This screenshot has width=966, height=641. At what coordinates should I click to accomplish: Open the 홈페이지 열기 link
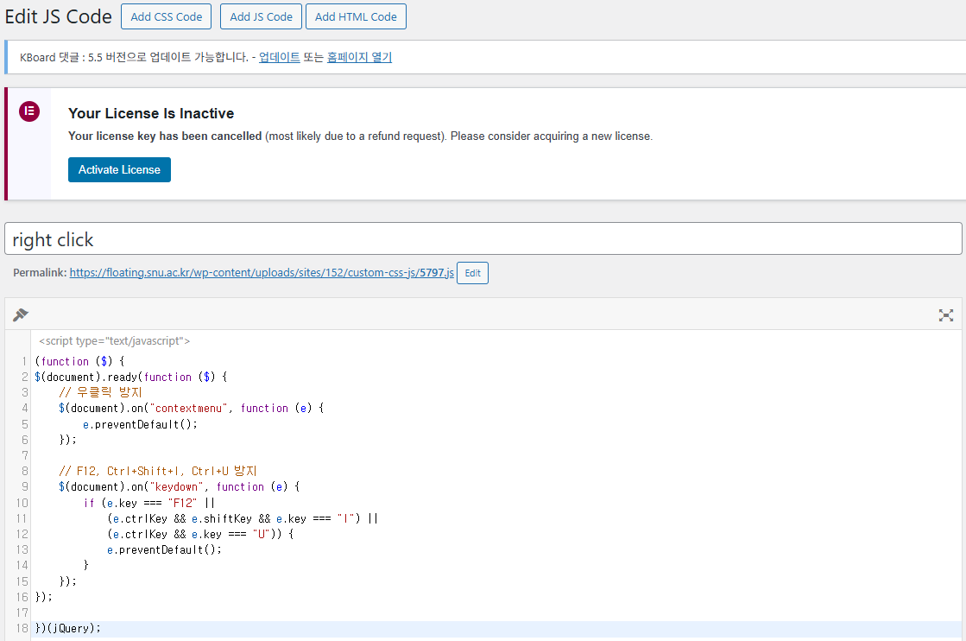click(359, 58)
